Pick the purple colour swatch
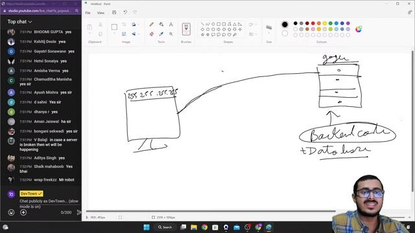This screenshot has height=233, width=415. point(348,23)
